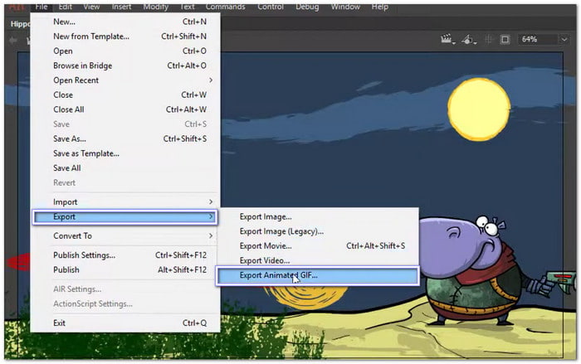This screenshot has width=581, height=364.
Task: Select Browse in Bridge
Action: 125,66
